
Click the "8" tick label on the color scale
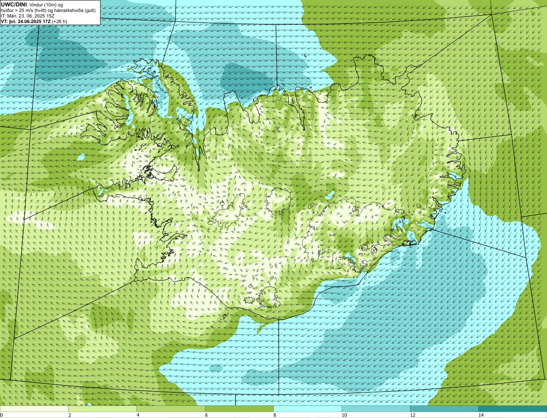(x=274, y=415)
